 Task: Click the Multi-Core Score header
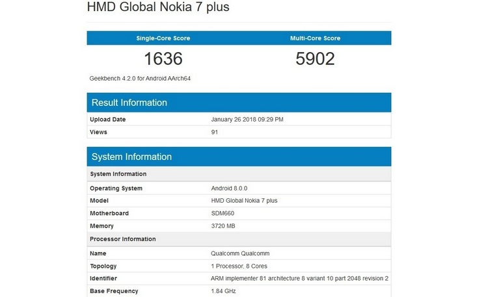[315, 38]
